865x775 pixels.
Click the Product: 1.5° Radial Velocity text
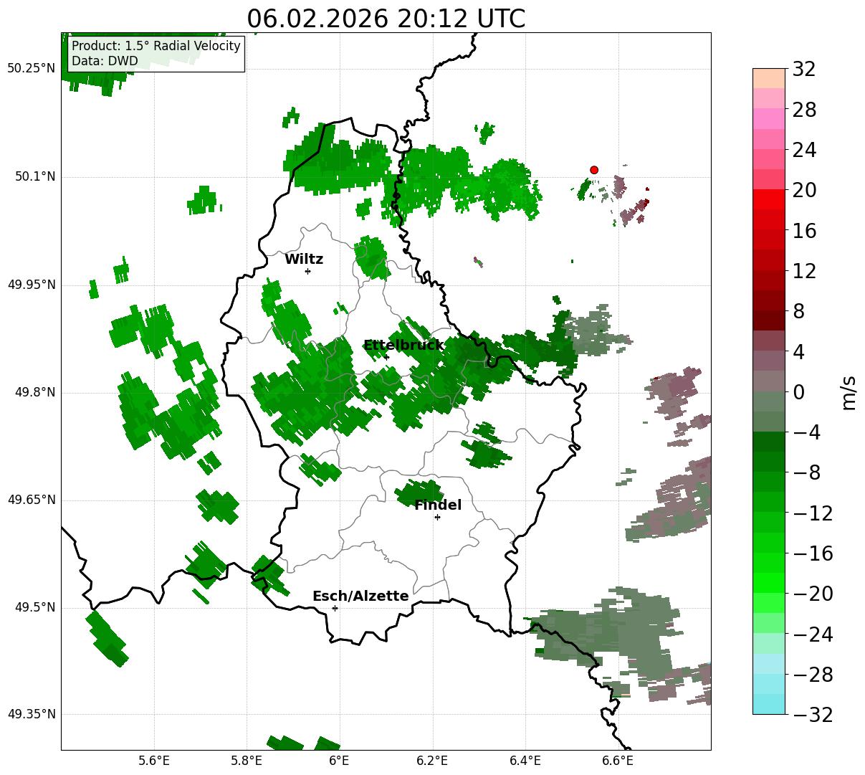pyautogui.click(x=156, y=47)
